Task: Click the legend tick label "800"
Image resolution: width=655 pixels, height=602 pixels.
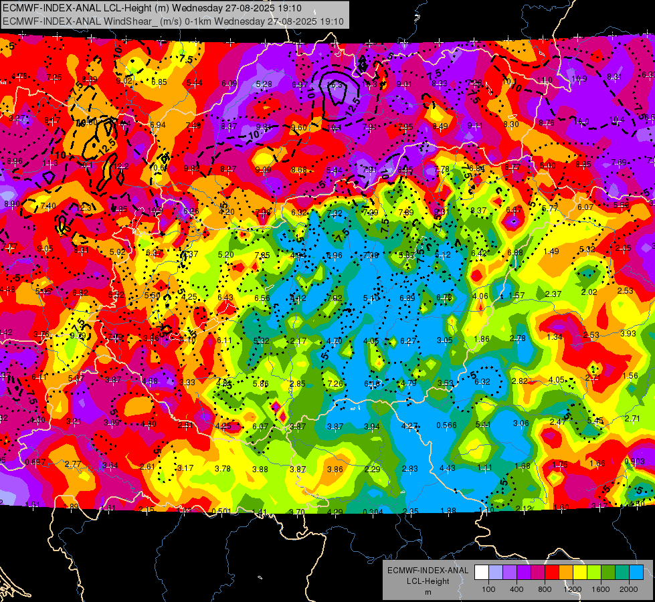Action: pyautogui.click(x=545, y=589)
